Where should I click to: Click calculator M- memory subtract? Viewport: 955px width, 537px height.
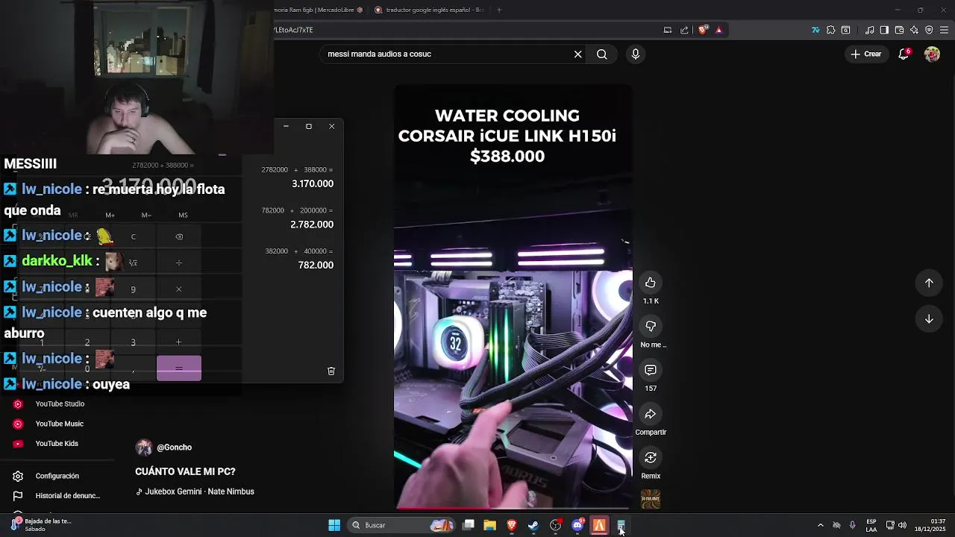[146, 215]
